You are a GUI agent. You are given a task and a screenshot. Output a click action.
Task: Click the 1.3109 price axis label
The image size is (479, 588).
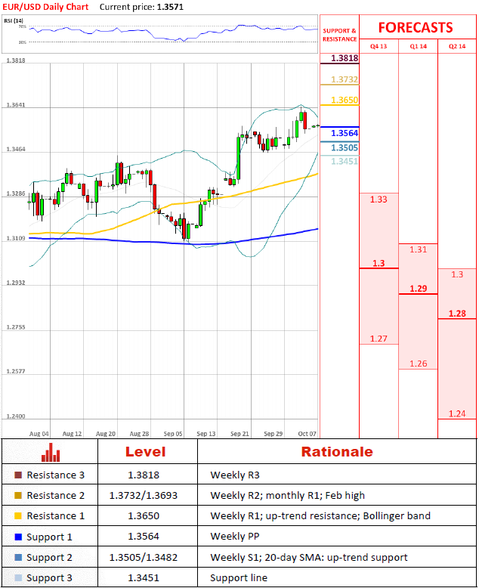16,239
